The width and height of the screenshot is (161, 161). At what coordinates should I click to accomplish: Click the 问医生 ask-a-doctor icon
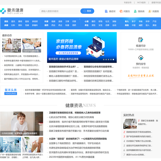[121, 11]
